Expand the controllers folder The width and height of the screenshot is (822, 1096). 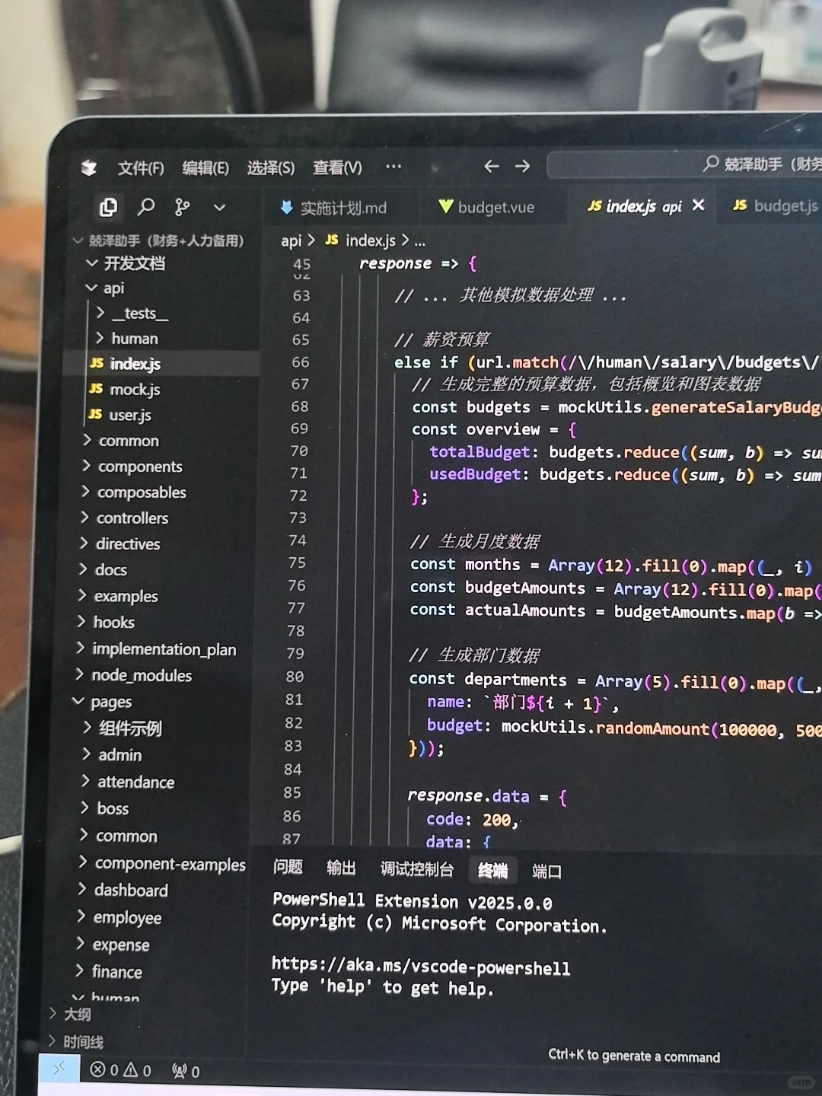125,518
